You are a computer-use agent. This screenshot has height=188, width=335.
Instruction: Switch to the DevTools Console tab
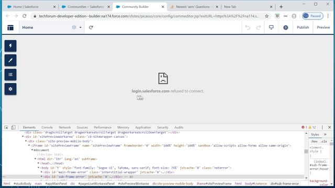coord(47,127)
